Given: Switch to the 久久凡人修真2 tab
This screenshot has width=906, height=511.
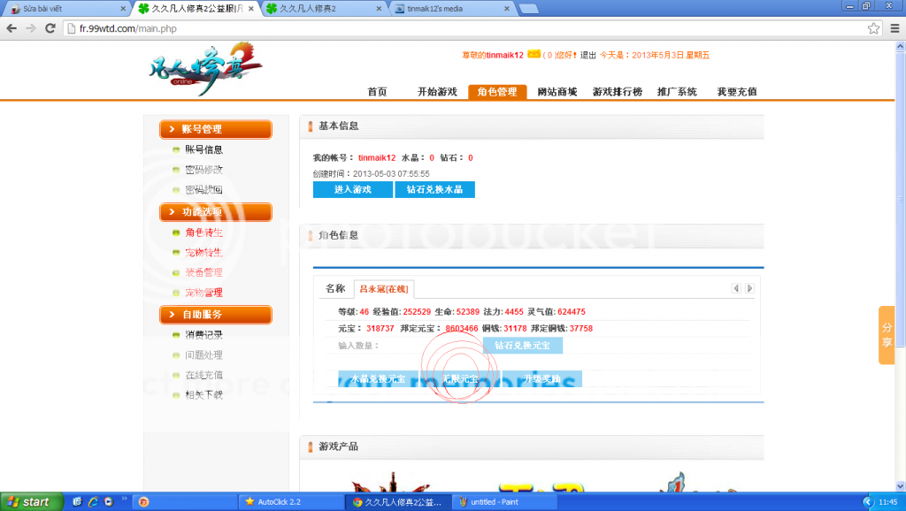Looking at the screenshot, I should tap(324, 9).
